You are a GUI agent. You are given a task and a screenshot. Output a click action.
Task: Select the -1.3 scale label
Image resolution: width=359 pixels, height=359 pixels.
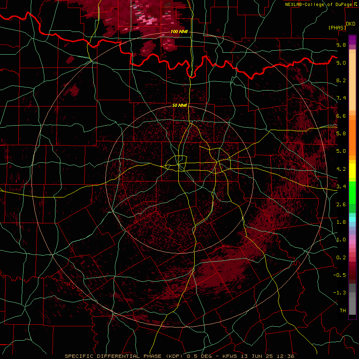[339, 293]
